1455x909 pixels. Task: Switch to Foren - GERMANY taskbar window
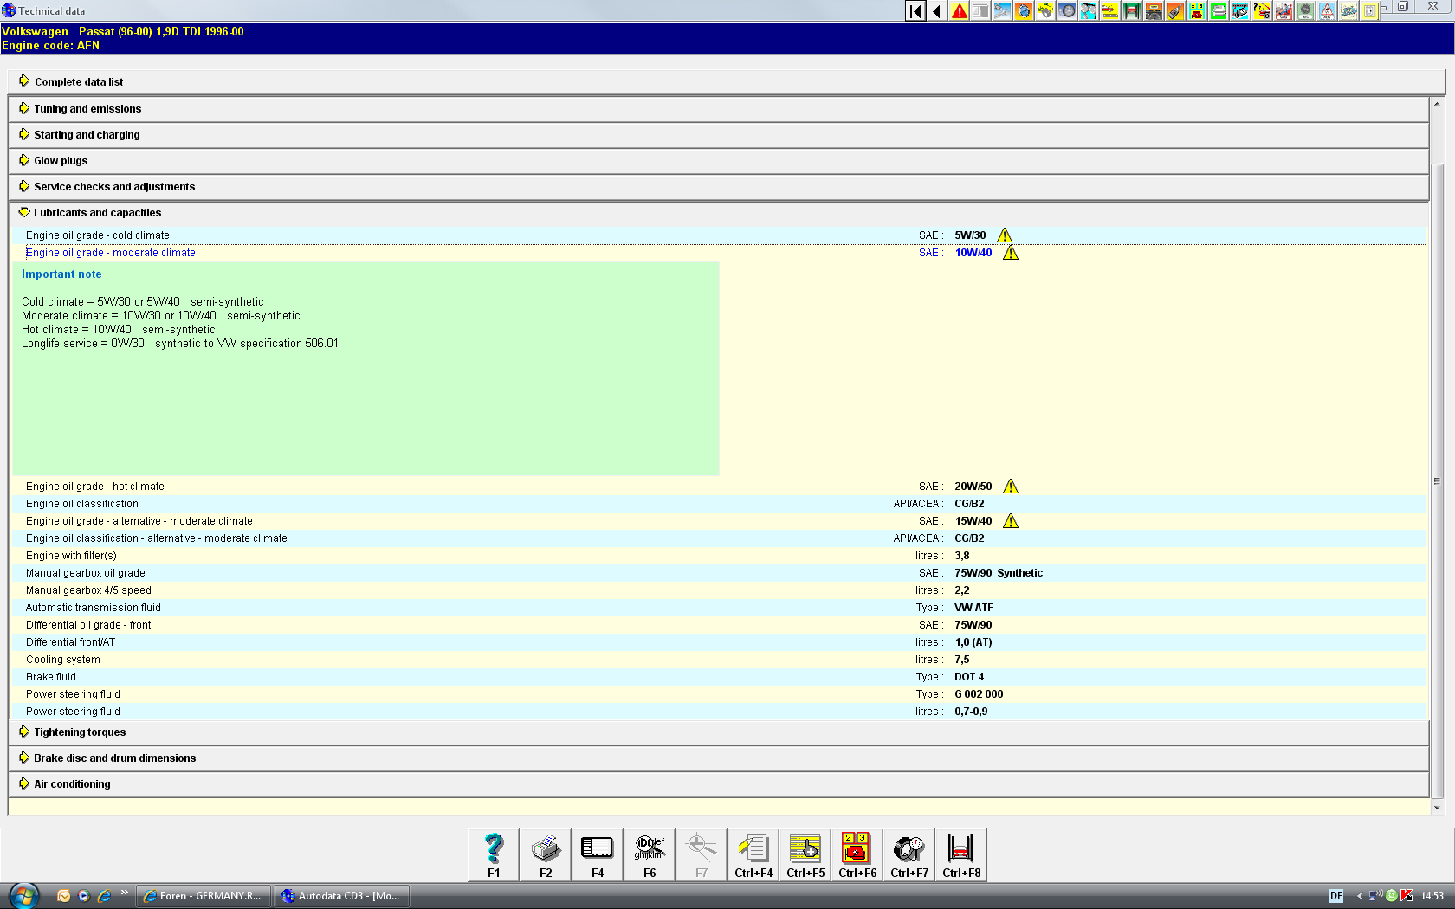(204, 896)
